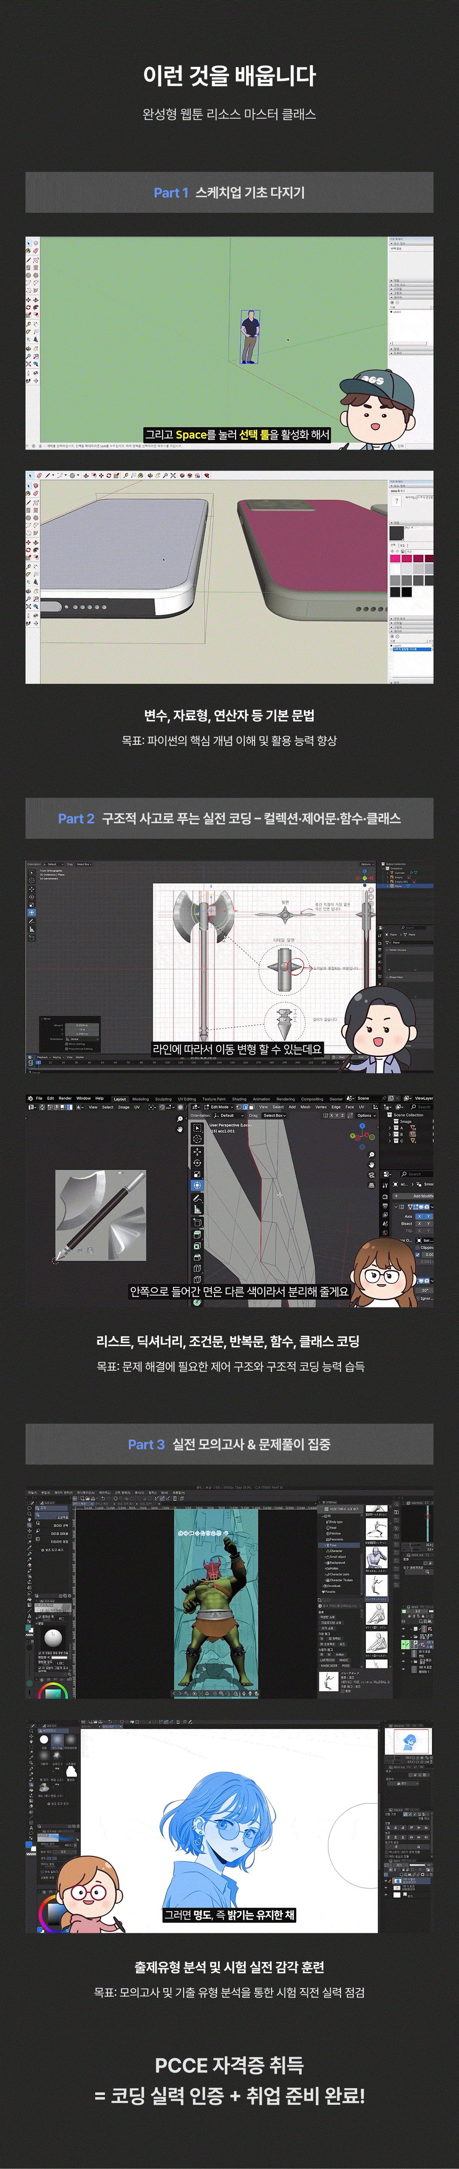Select the Extrude Region tool in Blender toolbar
The height and width of the screenshot is (2169, 459).
click(198, 1234)
